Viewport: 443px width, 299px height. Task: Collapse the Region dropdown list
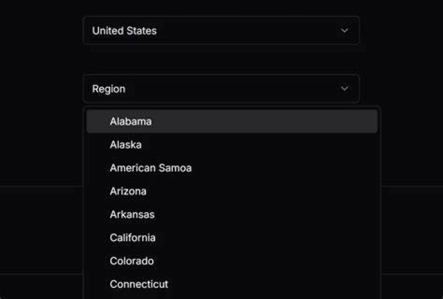tap(221, 89)
